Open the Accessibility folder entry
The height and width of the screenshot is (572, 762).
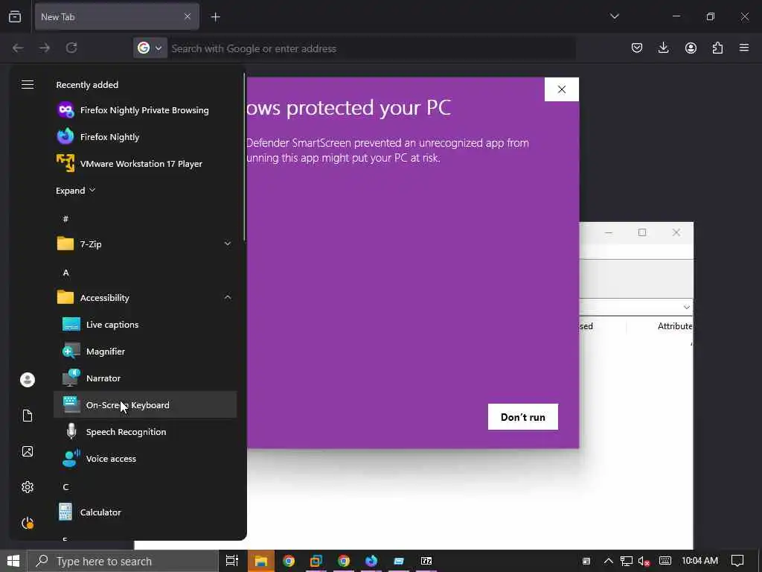(x=145, y=298)
